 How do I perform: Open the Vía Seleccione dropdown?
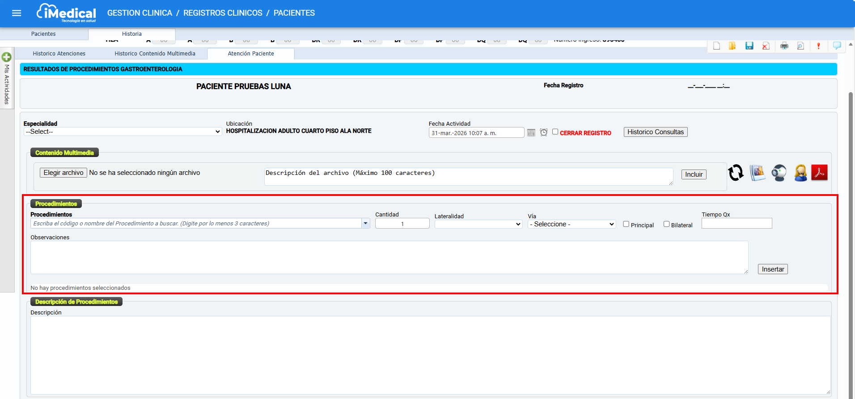571,224
